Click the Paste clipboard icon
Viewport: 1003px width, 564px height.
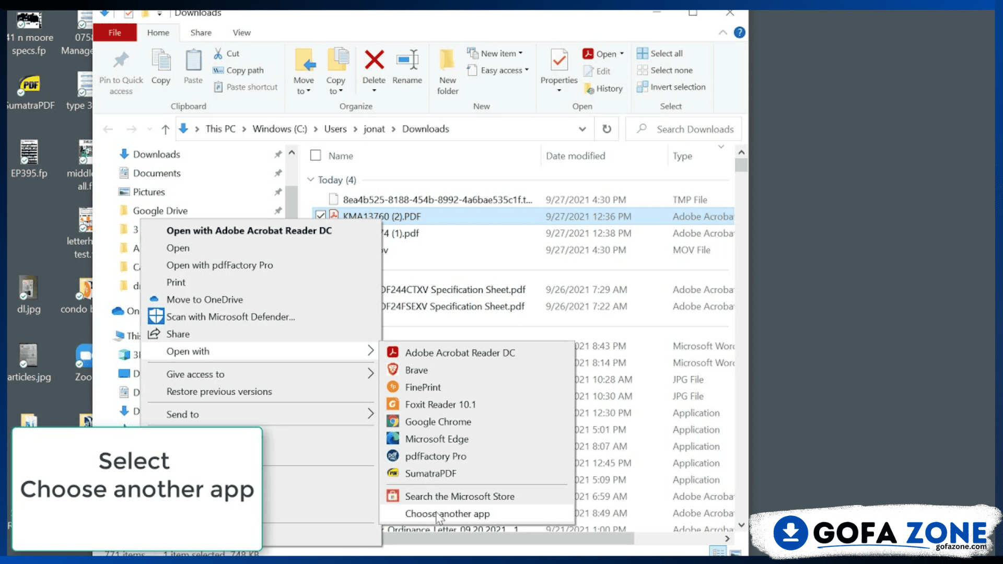point(193,61)
